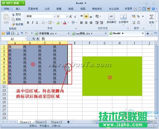159x129 pixels.
Task: Open the font size dropdown showing 12
Action: [x=67, y=16]
